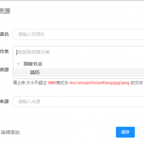Click empty space right of 简历 row

(x=91, y=72)
